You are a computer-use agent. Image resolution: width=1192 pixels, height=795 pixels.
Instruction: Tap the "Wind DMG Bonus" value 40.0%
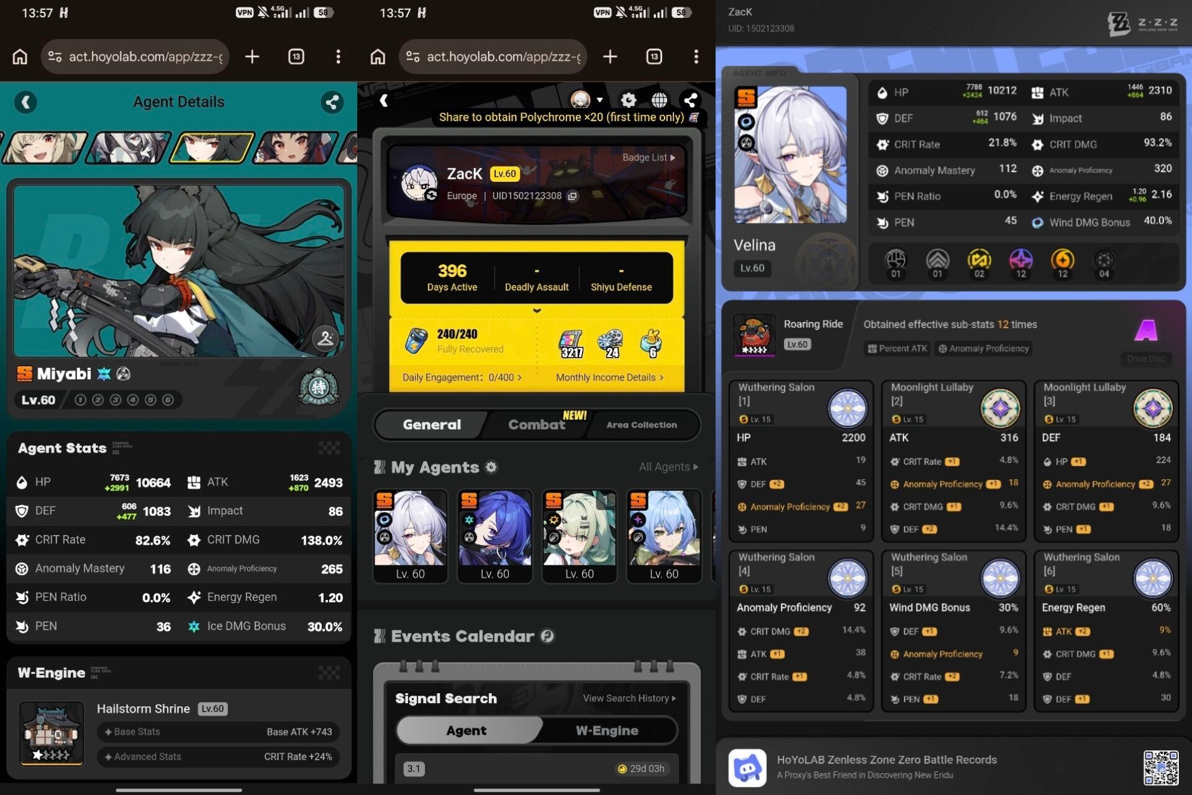[x=1158, y=221]
